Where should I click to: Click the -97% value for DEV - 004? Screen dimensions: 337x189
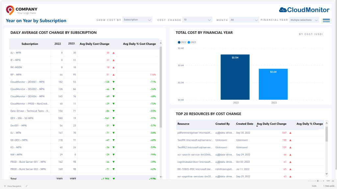tap(153, 118)
